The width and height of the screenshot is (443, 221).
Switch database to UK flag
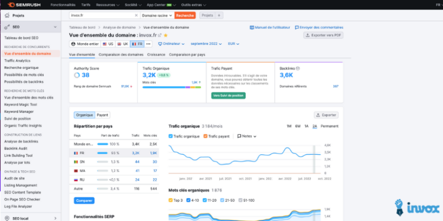122,44
